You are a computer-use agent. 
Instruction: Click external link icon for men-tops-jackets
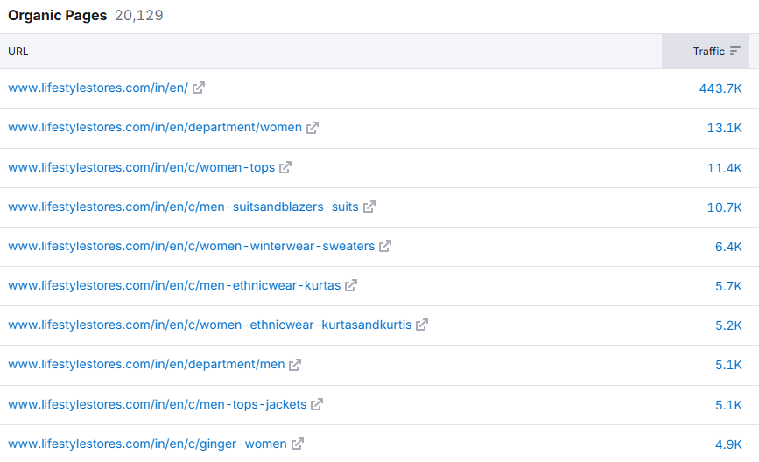click(317, 404)
